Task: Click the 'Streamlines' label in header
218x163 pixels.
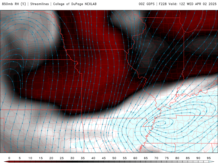Action: (x=40, y=4)
